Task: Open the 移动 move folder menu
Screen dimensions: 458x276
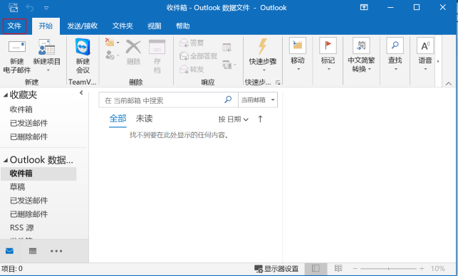Action: click(x=298, y=55)
